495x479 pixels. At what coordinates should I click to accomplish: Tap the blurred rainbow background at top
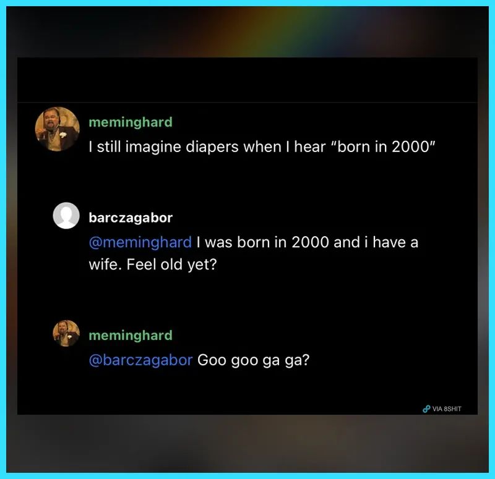(247, 32)
